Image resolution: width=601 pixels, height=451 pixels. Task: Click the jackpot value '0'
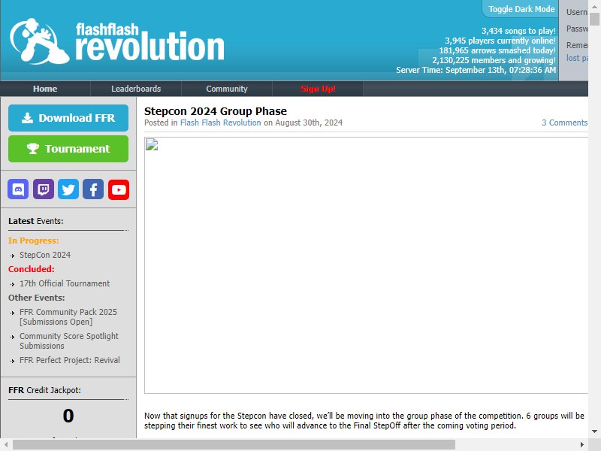click(x=68, y=416)
